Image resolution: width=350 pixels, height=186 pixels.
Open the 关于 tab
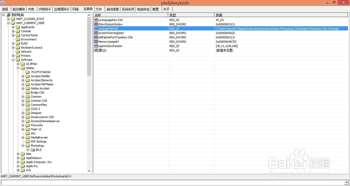pyautogui.click(x=166, y=9)
